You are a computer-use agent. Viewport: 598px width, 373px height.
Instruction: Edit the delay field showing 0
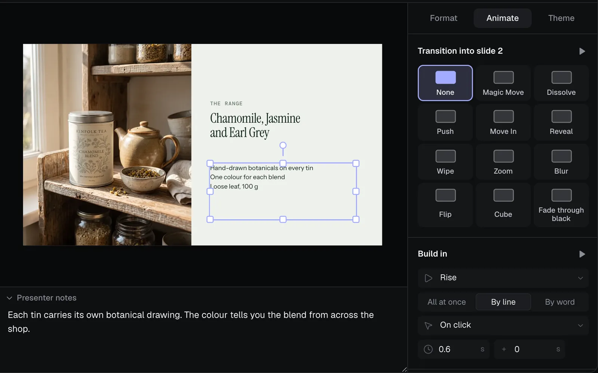(530, 350)
